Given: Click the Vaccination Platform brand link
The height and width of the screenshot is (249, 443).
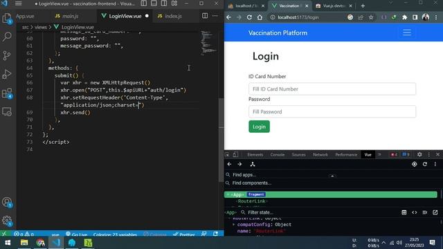Looking at the screenshot, I should 278,33.
